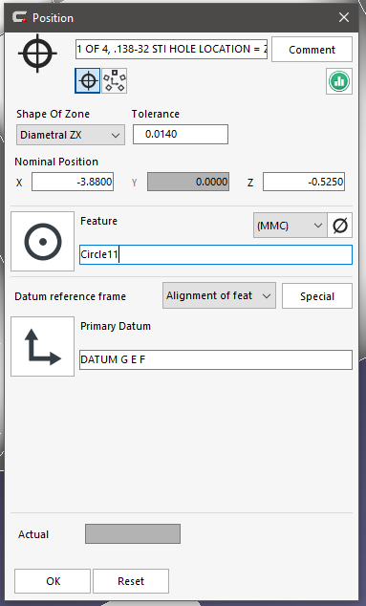
Task: Select the single position mode icon
Action: coord(88,81)
